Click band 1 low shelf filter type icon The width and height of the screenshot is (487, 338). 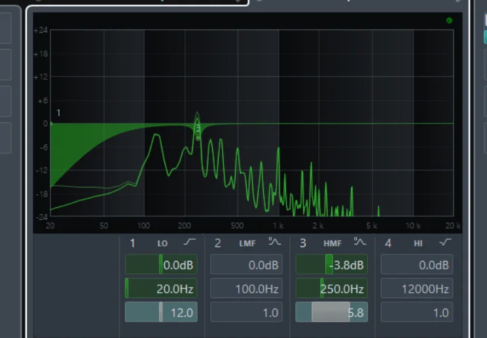[189, 242]
